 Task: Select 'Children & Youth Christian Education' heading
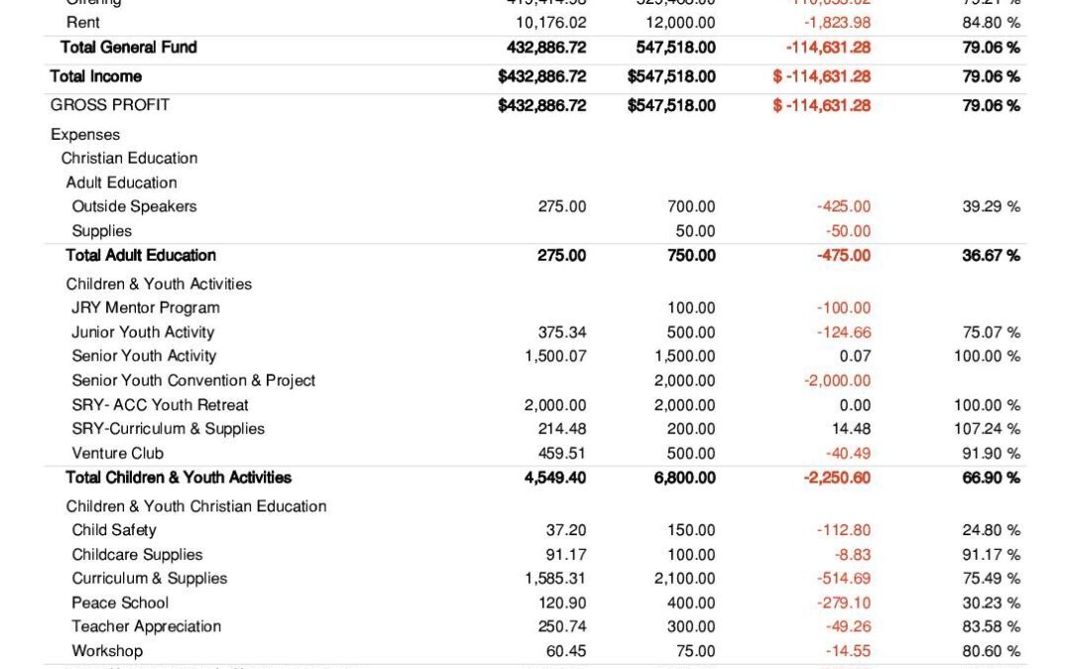196,506
